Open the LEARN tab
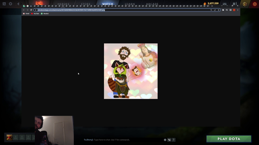 [129, 4]
